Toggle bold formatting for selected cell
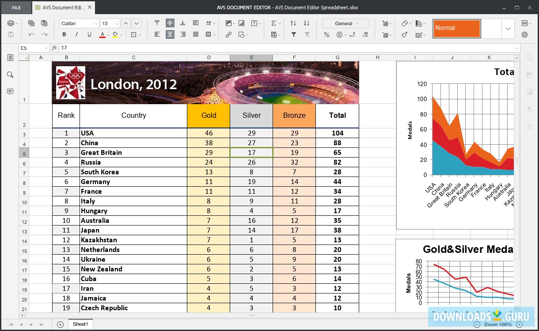This screenshot has height=331, width=539. (x=64, y=34)
